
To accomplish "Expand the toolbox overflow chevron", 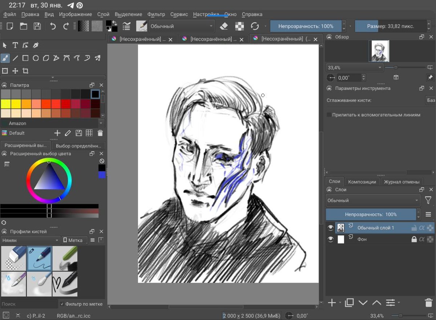I will tap(53, 77).
